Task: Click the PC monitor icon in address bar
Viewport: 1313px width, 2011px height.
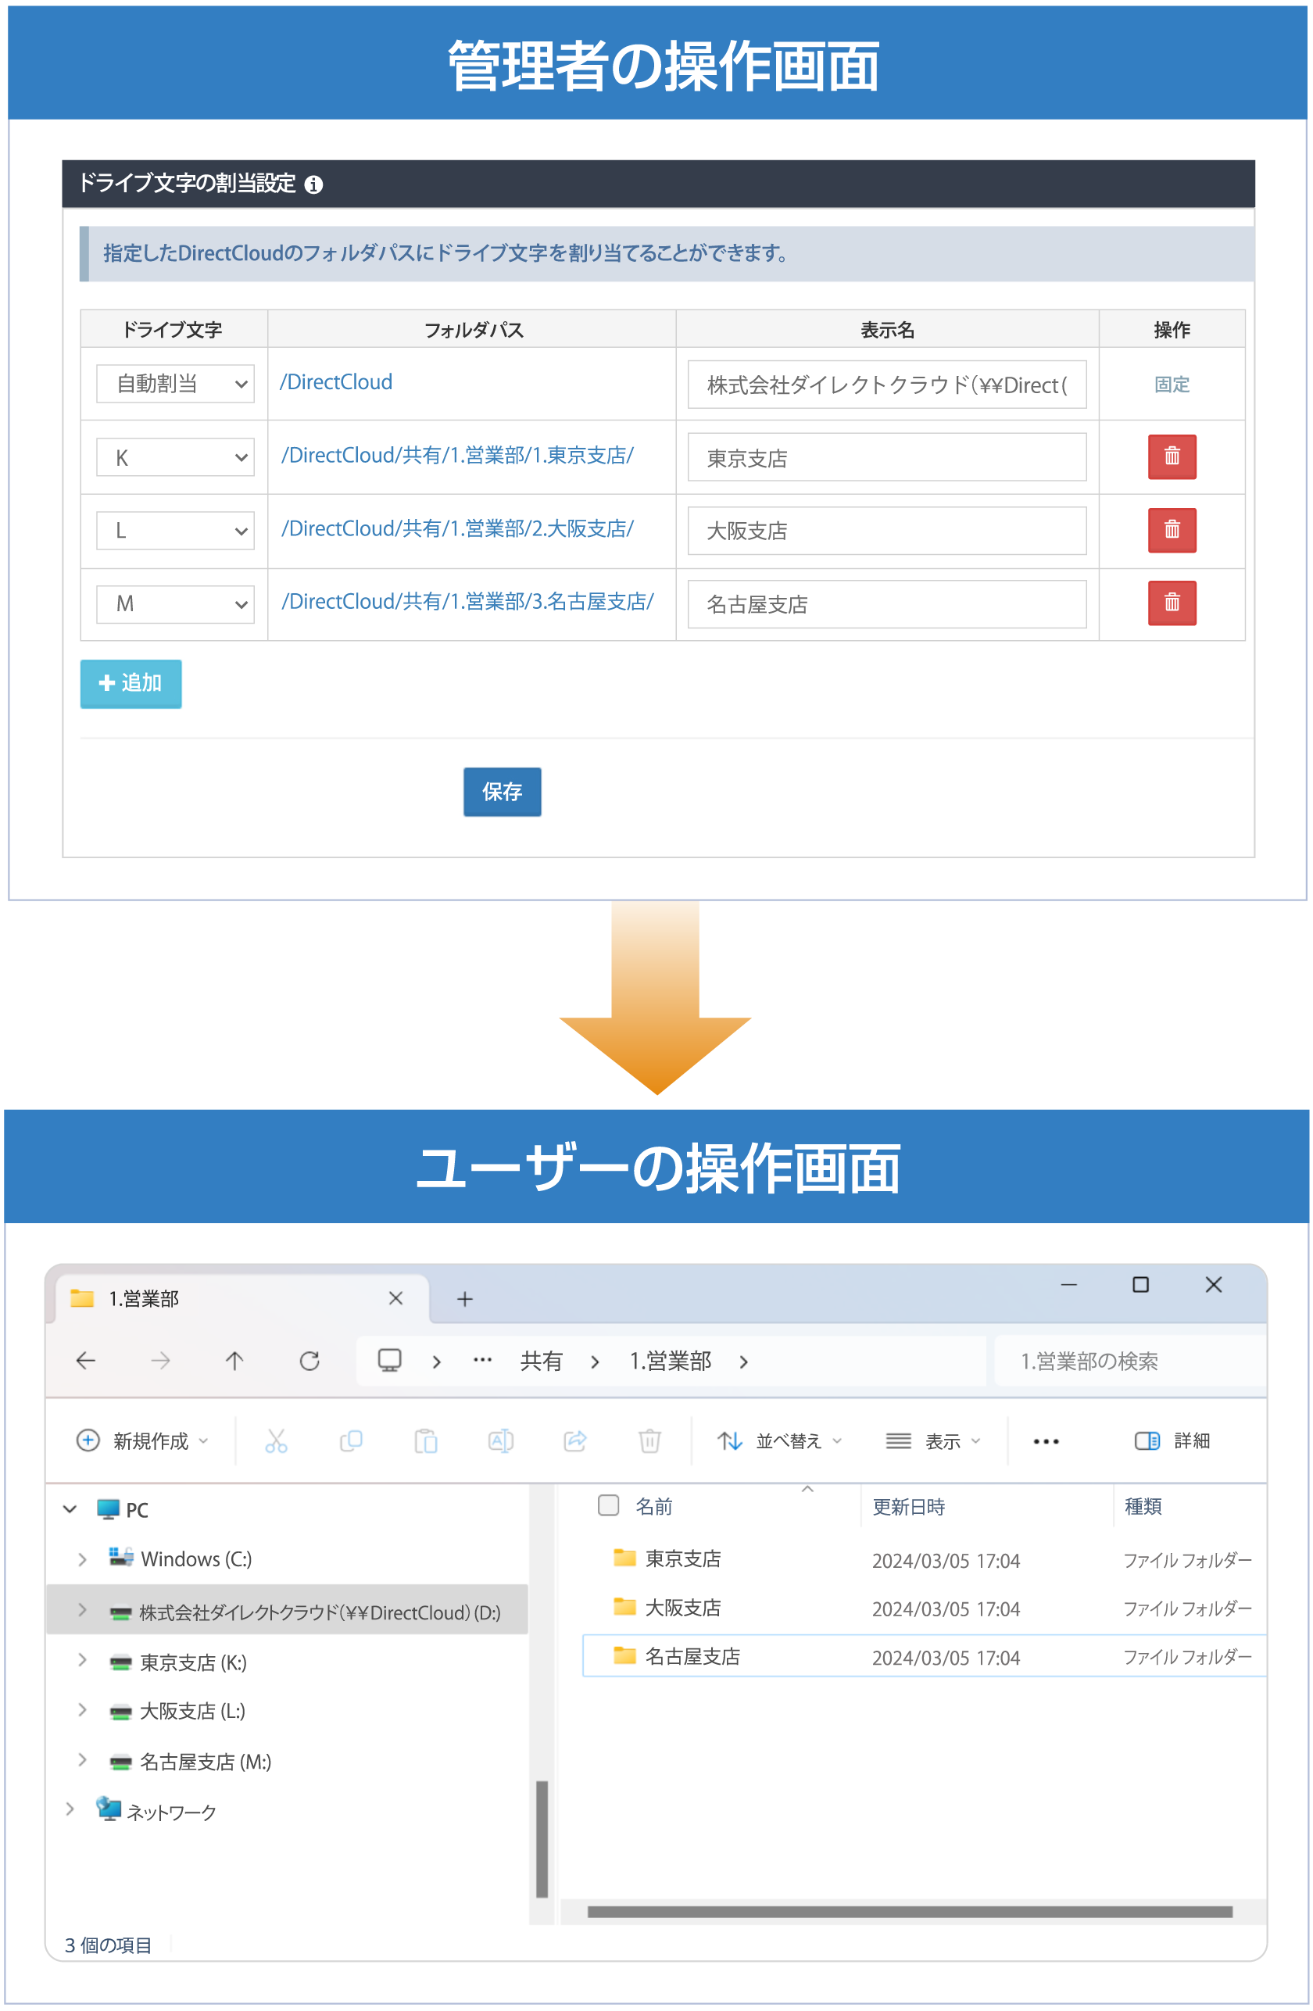Action: click(x=388, y=1359)
